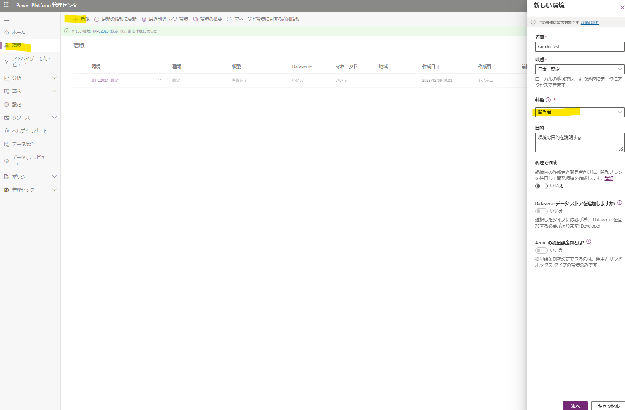Expand the 請求 section chevron
Image resolution: width=625 pixels, height=410 pixels.
[54, 91]
